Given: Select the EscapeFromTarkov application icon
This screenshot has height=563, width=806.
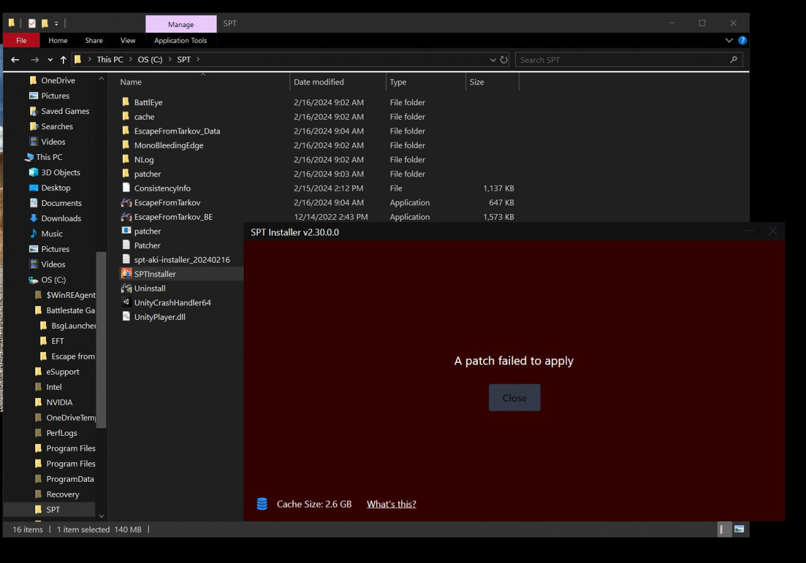Looking at the screenshot, I should pyautogui.click(x=127, y=203).
